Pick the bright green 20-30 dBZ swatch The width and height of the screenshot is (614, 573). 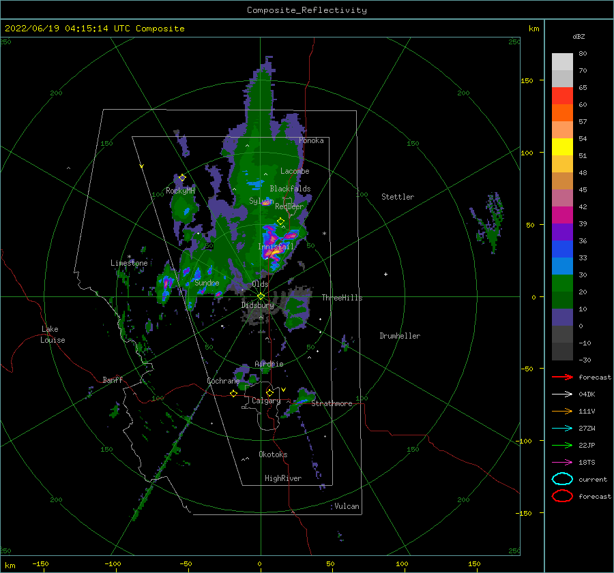562,283
